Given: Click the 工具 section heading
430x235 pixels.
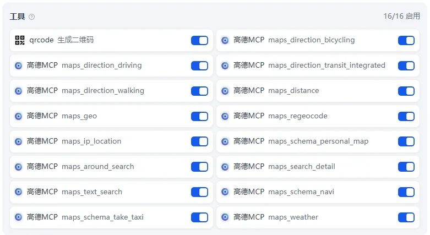Looking at the screenshot, I should 17,17.
